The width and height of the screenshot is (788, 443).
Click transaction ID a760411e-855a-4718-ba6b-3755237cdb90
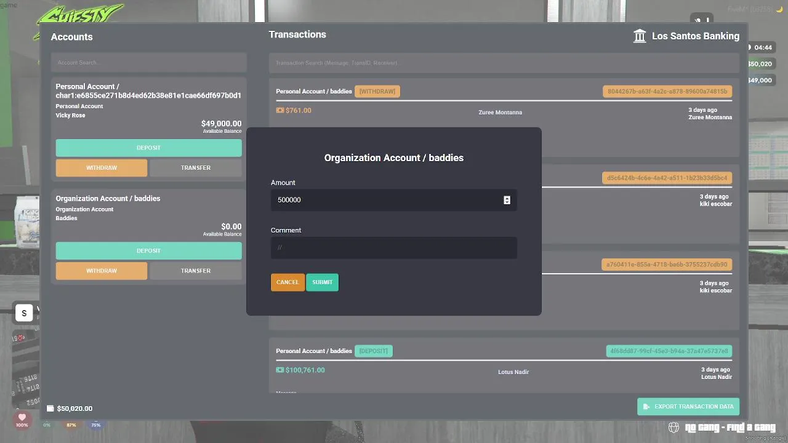tap(667, 265)
